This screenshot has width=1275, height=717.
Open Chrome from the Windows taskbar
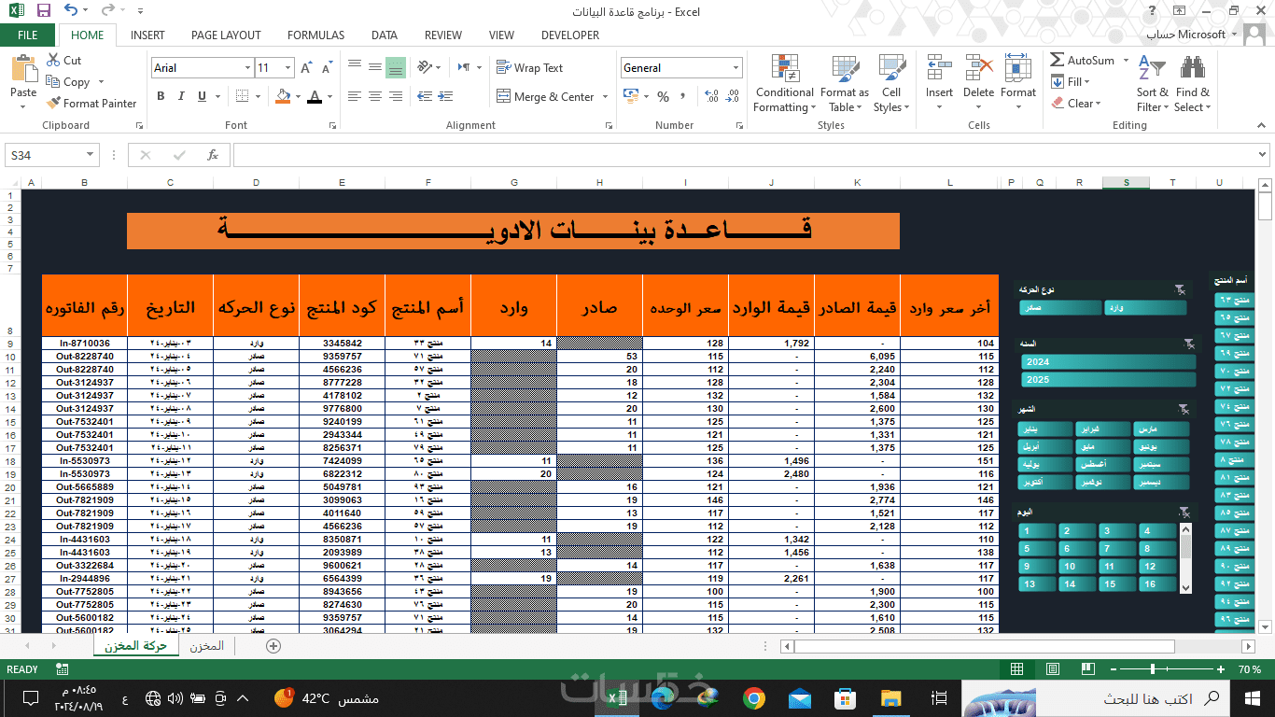tap(754, 697)
